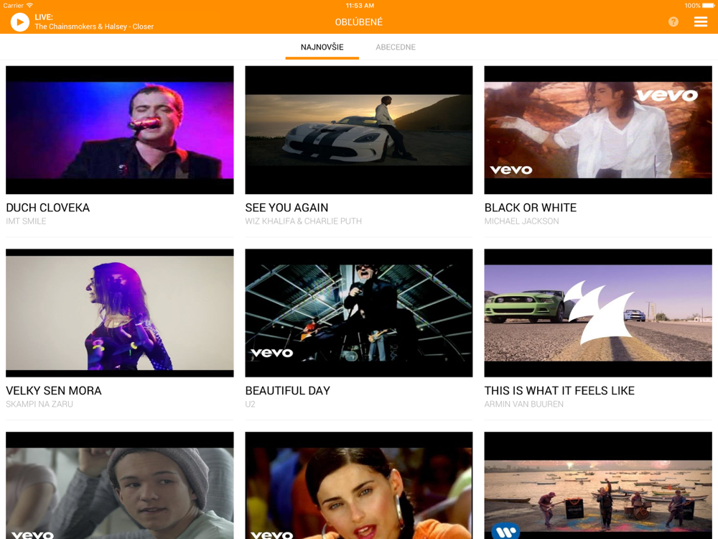Open This Is What It Feels Like thumbnail
Viewport: 718px width, 539px height.
[x=598, y=313]
